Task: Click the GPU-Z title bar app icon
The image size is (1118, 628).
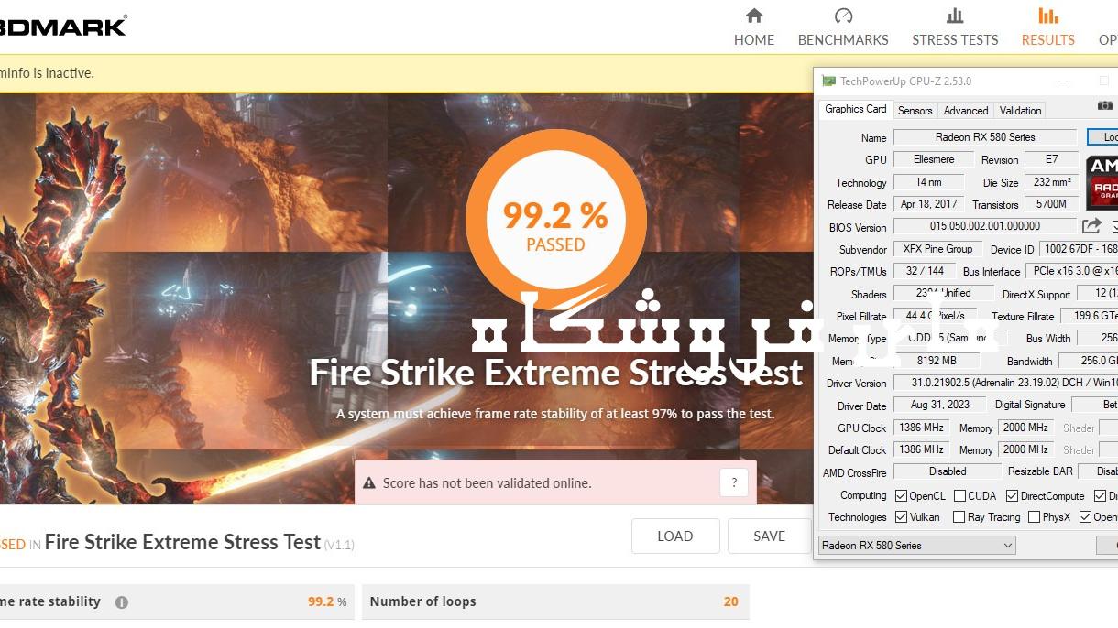Action: point(828,81)
